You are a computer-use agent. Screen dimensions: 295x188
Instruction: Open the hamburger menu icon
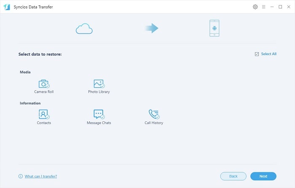point(263,7)
